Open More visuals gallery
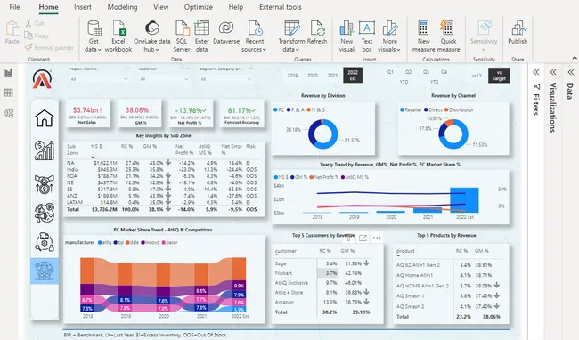 389,36
